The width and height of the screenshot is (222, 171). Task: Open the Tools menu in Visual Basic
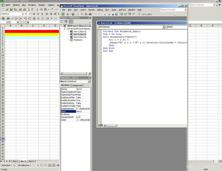click(x=114, y=10)
